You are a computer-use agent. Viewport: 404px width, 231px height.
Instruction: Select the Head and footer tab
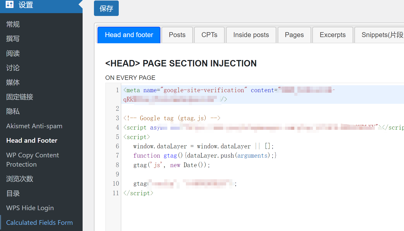tap(129, 35)
